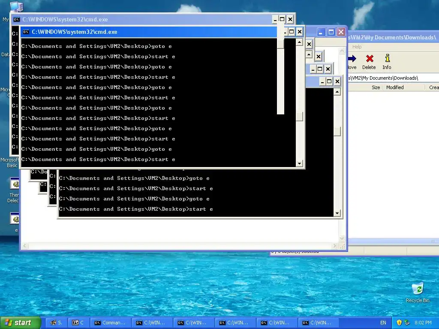Click the lower cmd window's scrollbar thumb
The height and width of the screenshot is (329, 439).
click(x=337, y=132)
